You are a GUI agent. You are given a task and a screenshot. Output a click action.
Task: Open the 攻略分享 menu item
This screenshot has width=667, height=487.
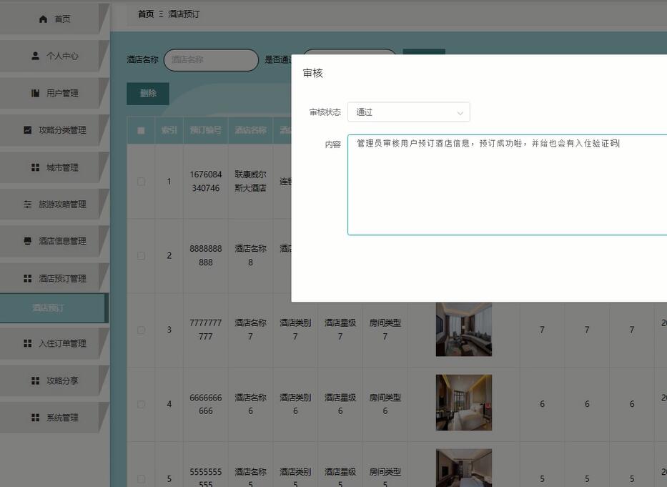[54, 380]
